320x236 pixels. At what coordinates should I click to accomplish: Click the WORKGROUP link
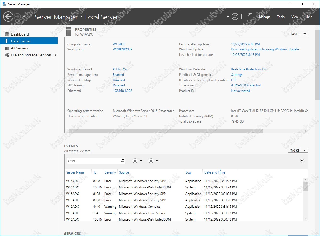point(123,49)
